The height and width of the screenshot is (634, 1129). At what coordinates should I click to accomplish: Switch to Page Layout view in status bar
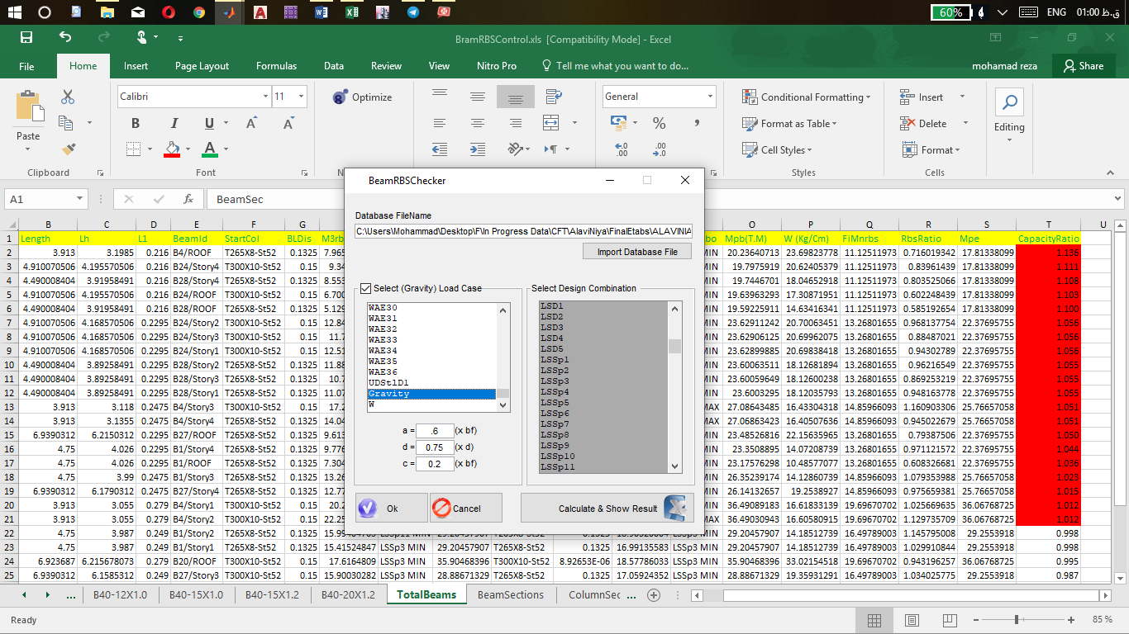click(911, 620)
